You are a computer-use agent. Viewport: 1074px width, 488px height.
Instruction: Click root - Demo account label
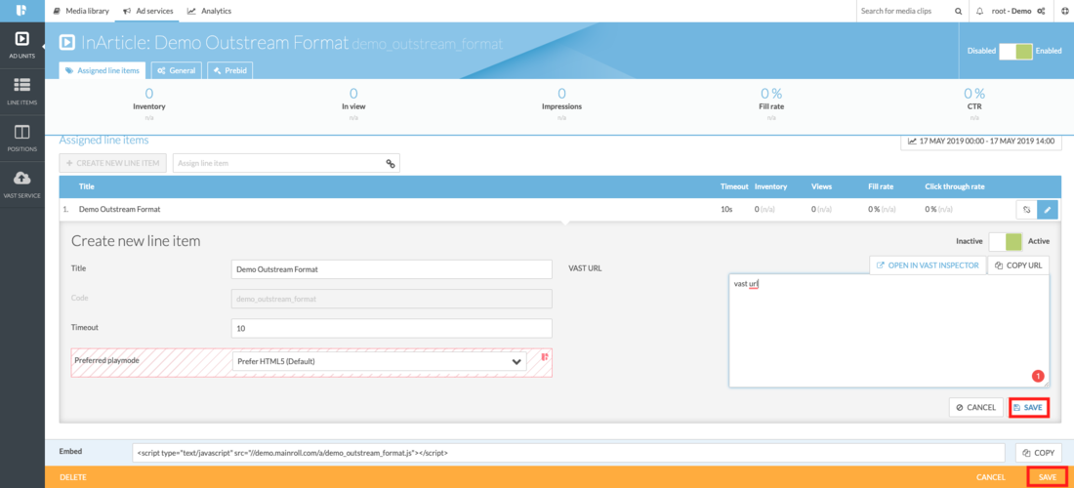[x=1011, y=11]
